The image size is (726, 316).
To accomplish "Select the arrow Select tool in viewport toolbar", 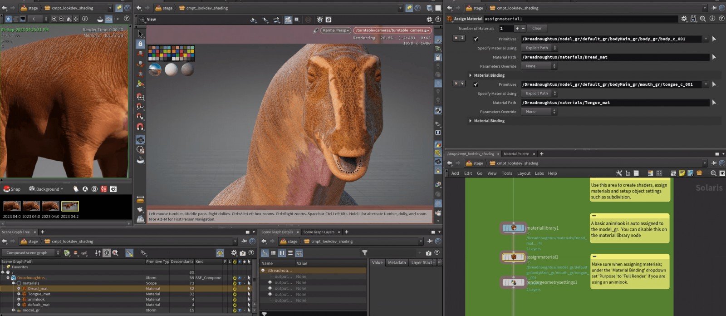I will coord(140,34).
